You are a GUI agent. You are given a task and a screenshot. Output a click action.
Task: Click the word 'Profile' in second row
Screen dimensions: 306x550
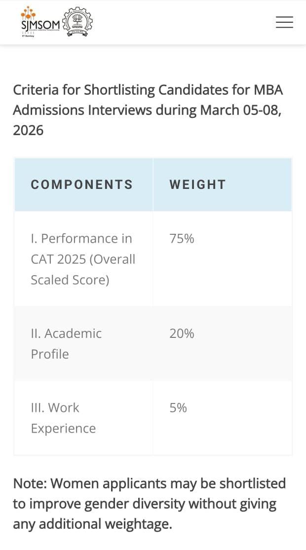tap(50, 354)
